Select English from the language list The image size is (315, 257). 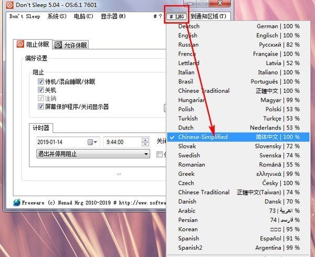click(x=188, y=36)
